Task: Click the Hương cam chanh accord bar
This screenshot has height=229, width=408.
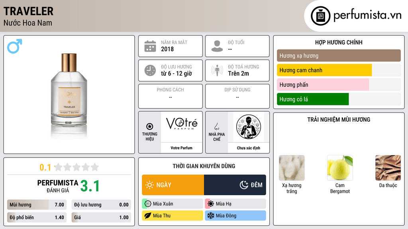Action: pos(339,70)
